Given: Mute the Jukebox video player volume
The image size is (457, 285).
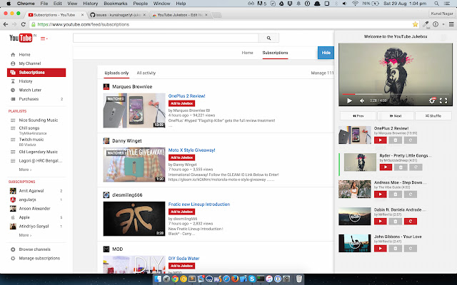Looking at the screenshot, I should pyautogui.click(x=362, y=100).
